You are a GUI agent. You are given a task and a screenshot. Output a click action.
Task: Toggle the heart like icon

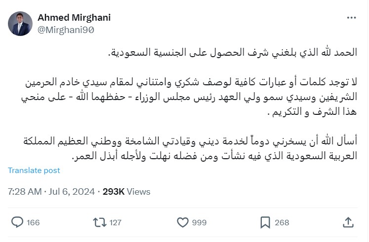(x=182, y=222)
